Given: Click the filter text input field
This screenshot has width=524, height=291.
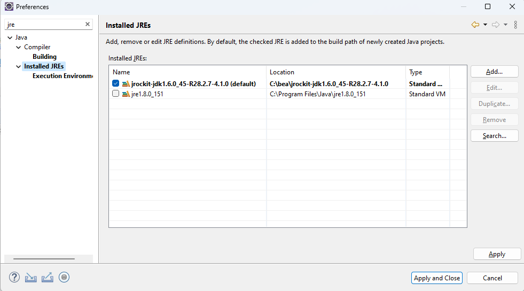Looking at the screenshot, I should (x=45, y=25).
